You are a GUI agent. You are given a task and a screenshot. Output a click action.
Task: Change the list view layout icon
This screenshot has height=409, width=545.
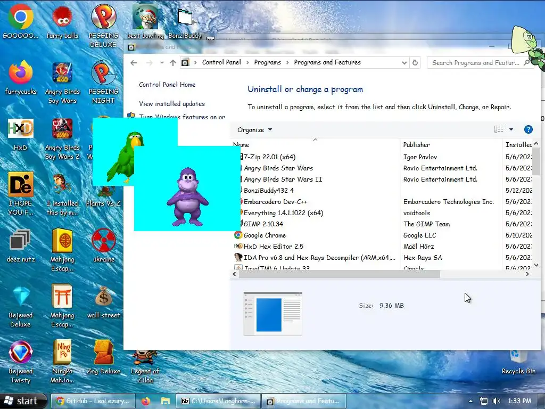coord(499,129)
